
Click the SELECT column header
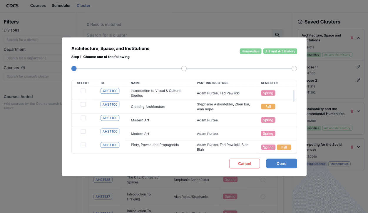[x=83, y=83]
